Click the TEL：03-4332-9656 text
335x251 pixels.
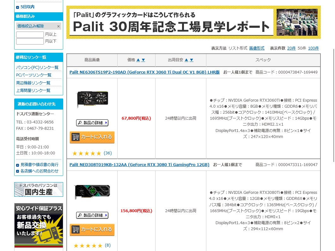tap(35, 122)
